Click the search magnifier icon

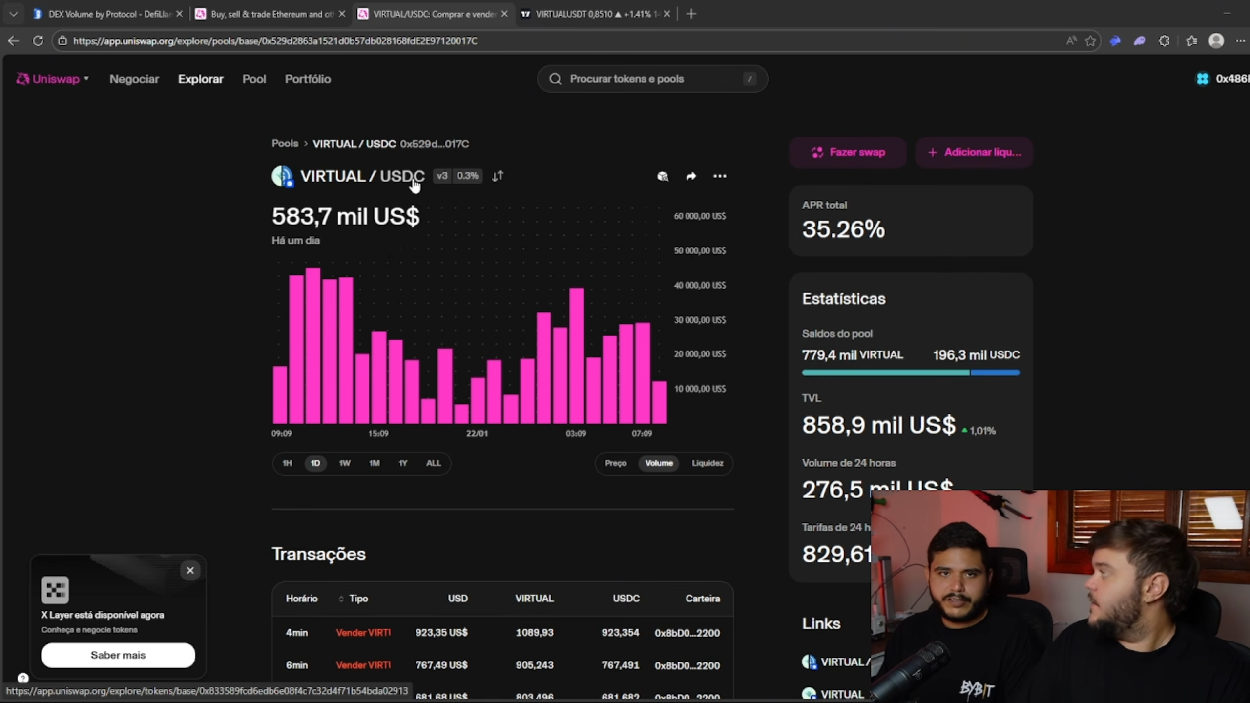point(555,79)
